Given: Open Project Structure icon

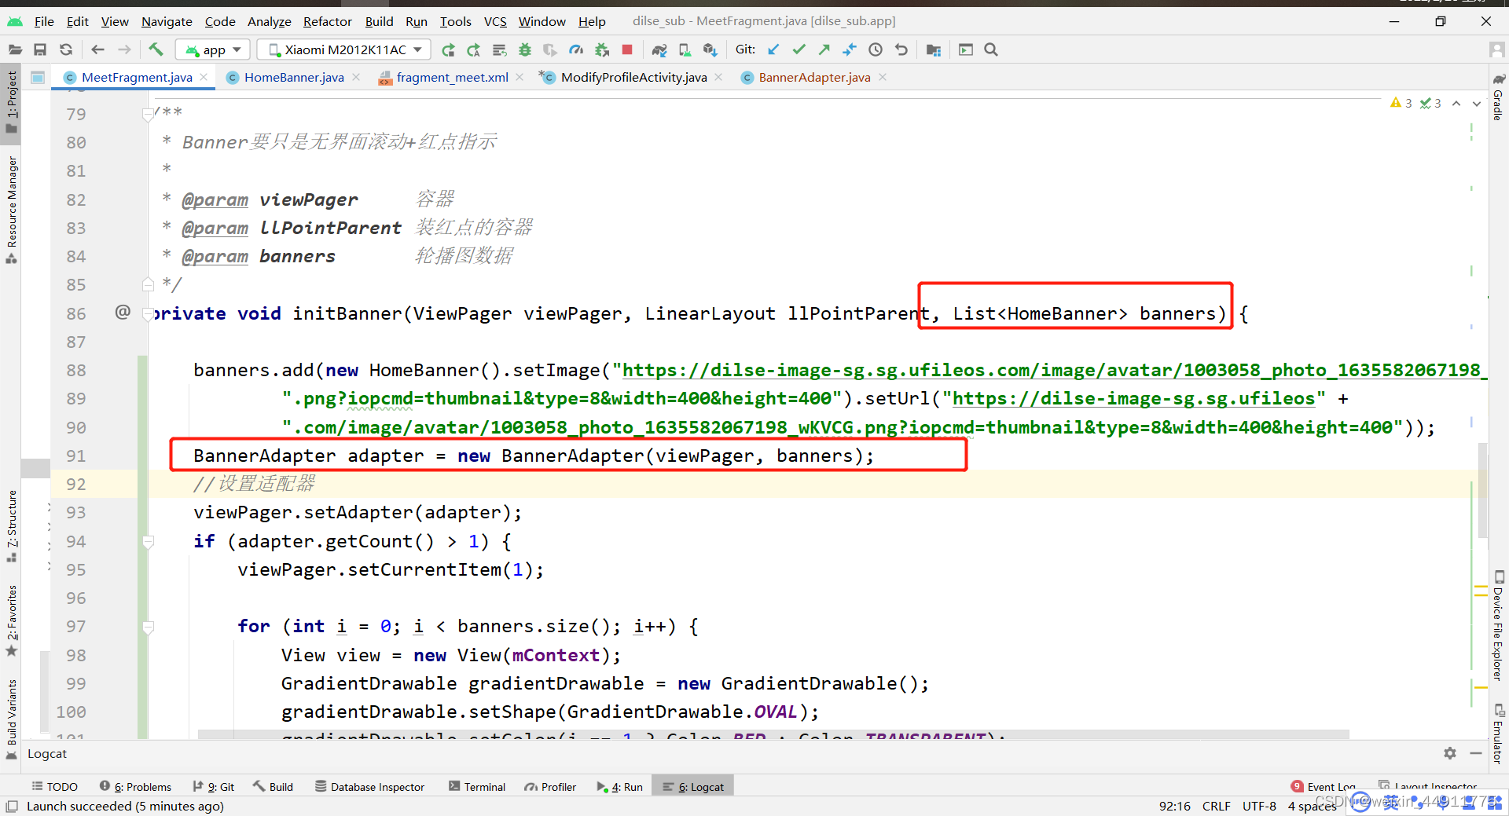Looking at the screenshot, I should [933, 50].
